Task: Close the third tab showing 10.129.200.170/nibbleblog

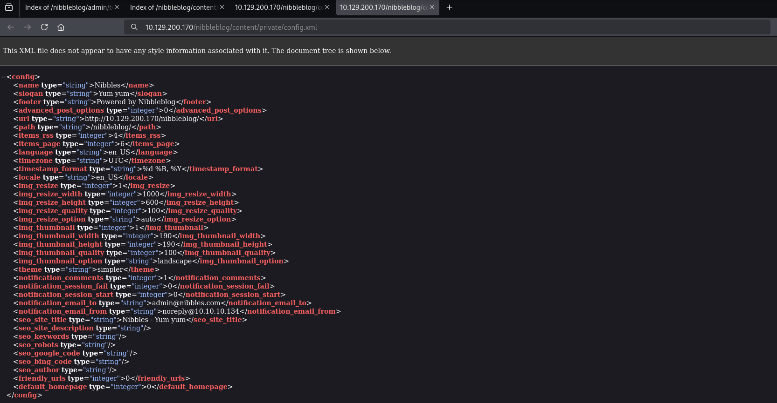Action: [327, 7]
